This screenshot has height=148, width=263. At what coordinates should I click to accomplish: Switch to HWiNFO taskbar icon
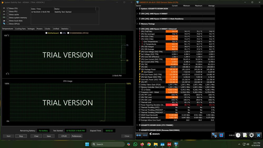(176, 144)
